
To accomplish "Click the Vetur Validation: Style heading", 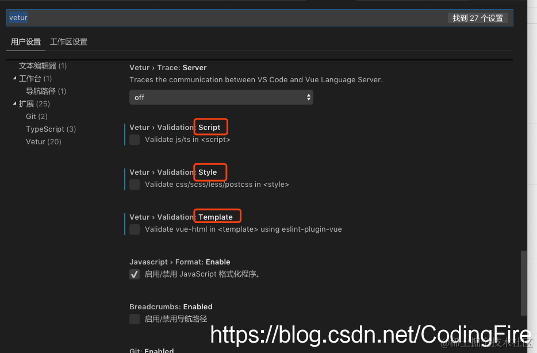I will point(173,172).
